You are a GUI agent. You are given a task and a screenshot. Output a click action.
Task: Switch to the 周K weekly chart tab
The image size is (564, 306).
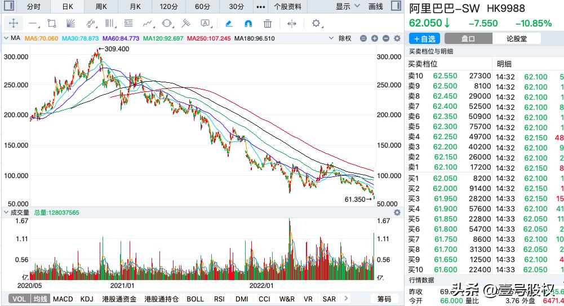(x=101, y=6)
